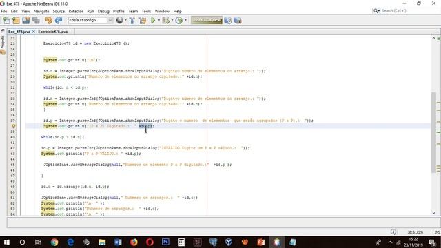Image resolution: width=441 pixels, height=248 pixels.
Task: Open the View menu
Action: coord(25,11)
